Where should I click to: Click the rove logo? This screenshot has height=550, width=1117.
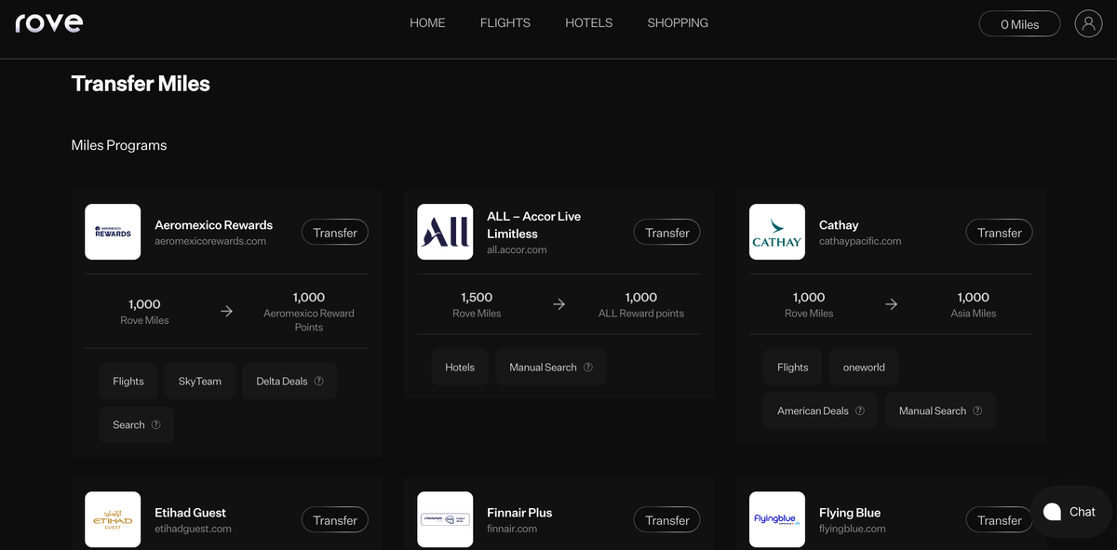coord(48,22)
